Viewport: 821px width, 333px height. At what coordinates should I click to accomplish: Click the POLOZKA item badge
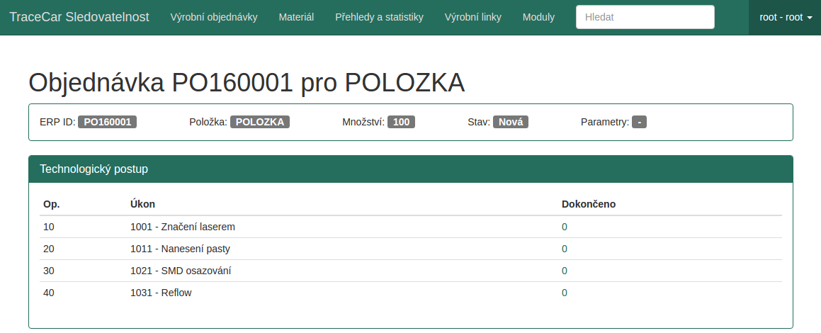coord(260,122)
